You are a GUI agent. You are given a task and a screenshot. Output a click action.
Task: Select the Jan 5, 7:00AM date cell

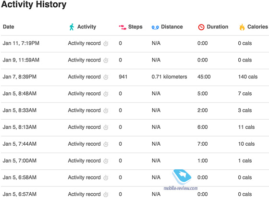point(20,161)
